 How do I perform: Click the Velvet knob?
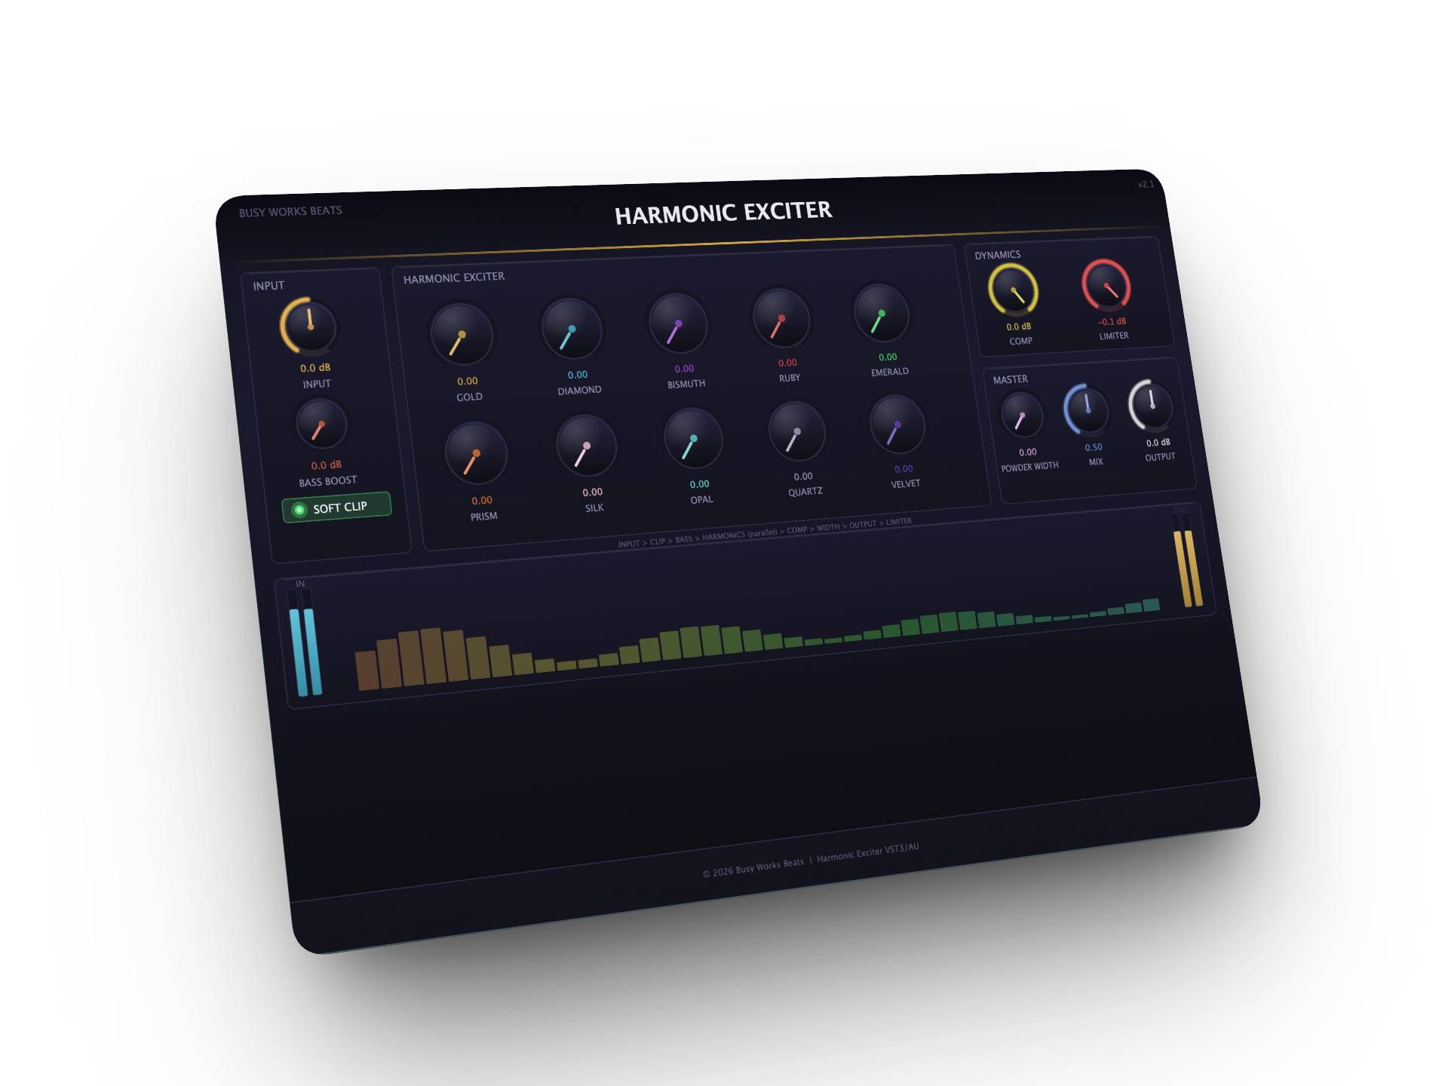[897, 425]
